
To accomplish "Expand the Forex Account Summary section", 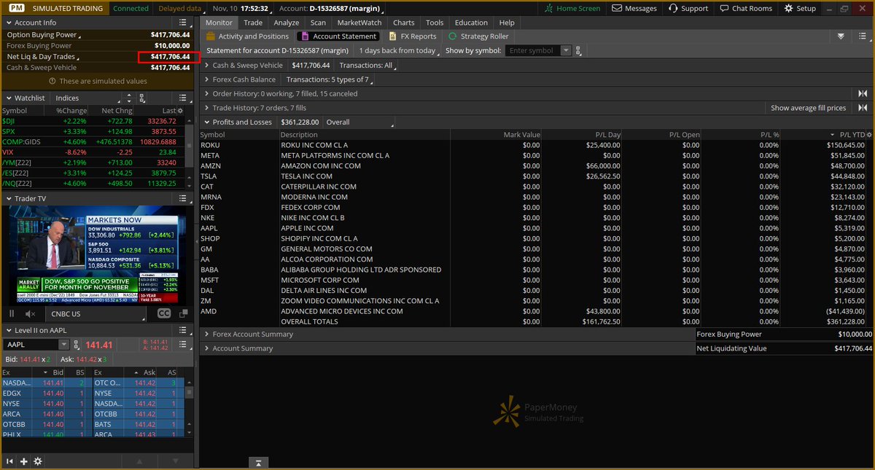I will click(x=206, y=334).
